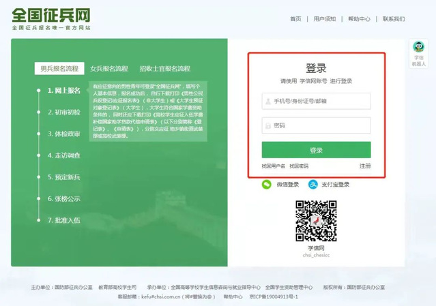The width and height of the screenshot is (436, 306).
Task: Click the 教育部高校学生司 footer text
Action: pos(117,287)
